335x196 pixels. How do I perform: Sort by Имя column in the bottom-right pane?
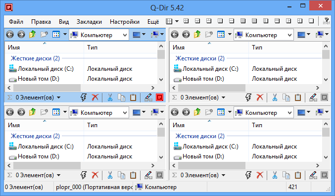209,125
